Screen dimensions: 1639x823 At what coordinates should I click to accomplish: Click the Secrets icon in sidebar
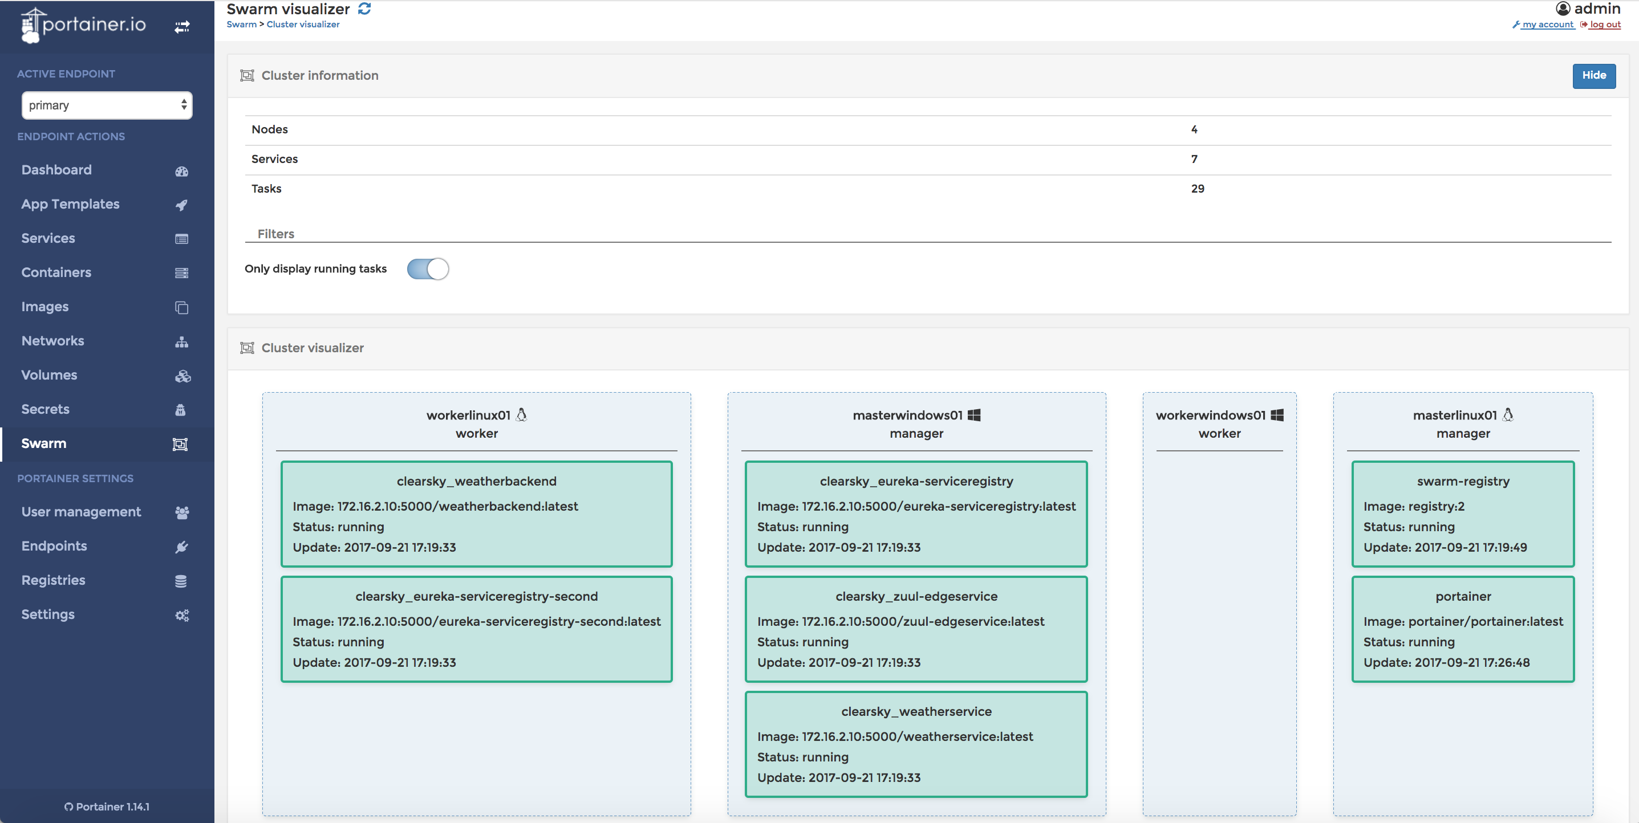181,410
